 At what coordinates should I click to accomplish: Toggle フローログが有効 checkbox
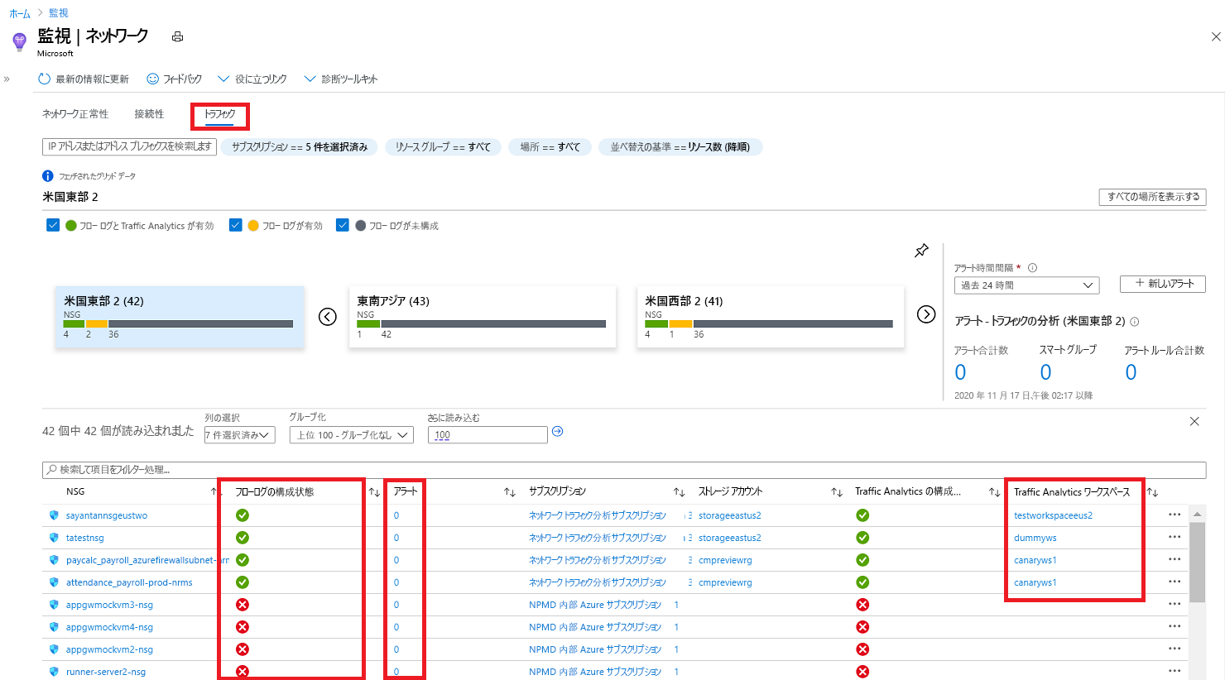pos(235,225)
